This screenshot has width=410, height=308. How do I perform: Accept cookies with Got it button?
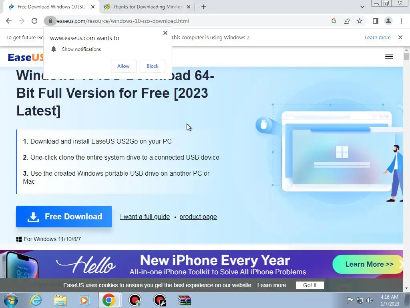tap(310, 285)
